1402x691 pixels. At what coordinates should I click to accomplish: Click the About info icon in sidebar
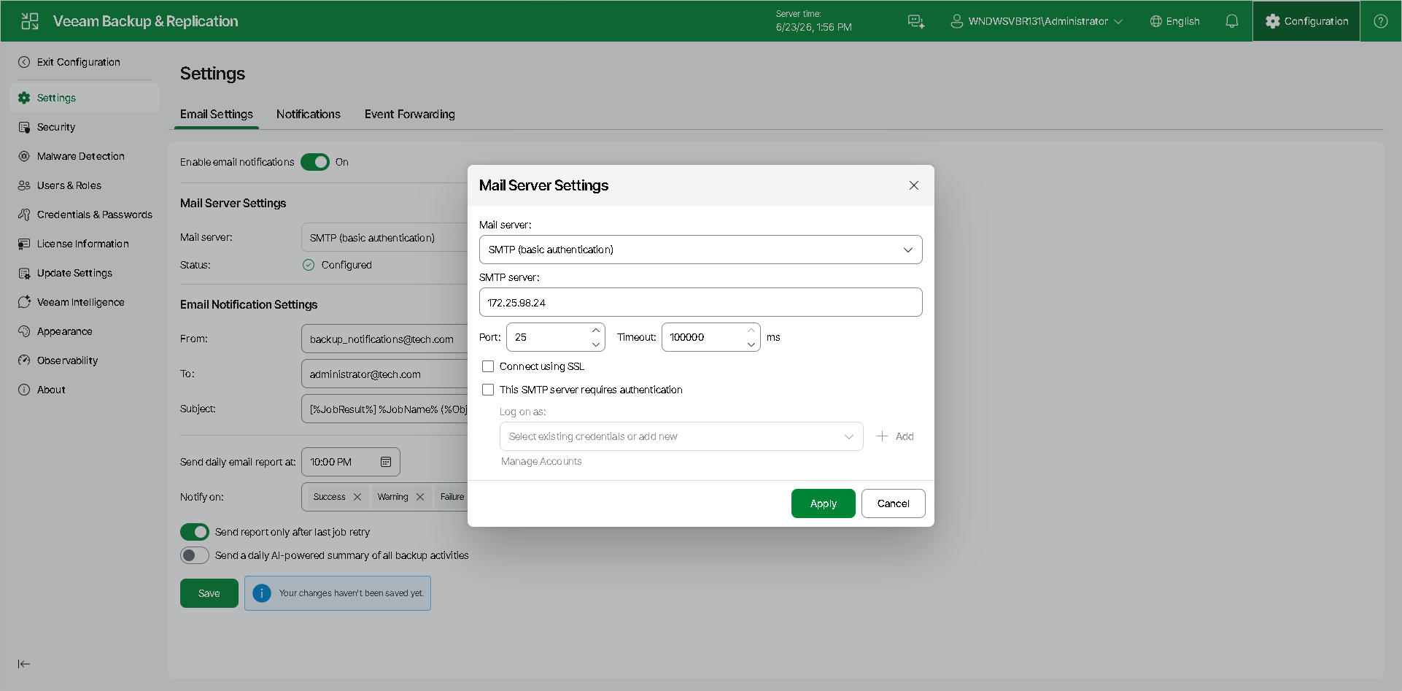point(24,390)
